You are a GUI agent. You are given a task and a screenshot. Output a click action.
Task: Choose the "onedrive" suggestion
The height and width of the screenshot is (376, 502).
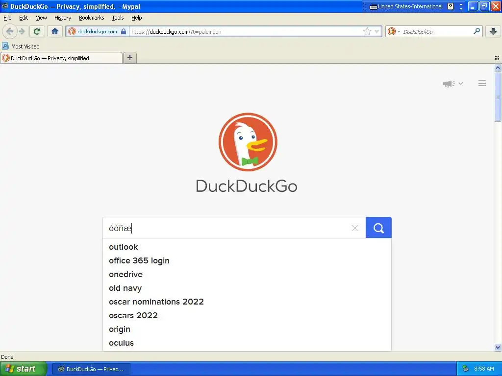click(x=247, y=275)
